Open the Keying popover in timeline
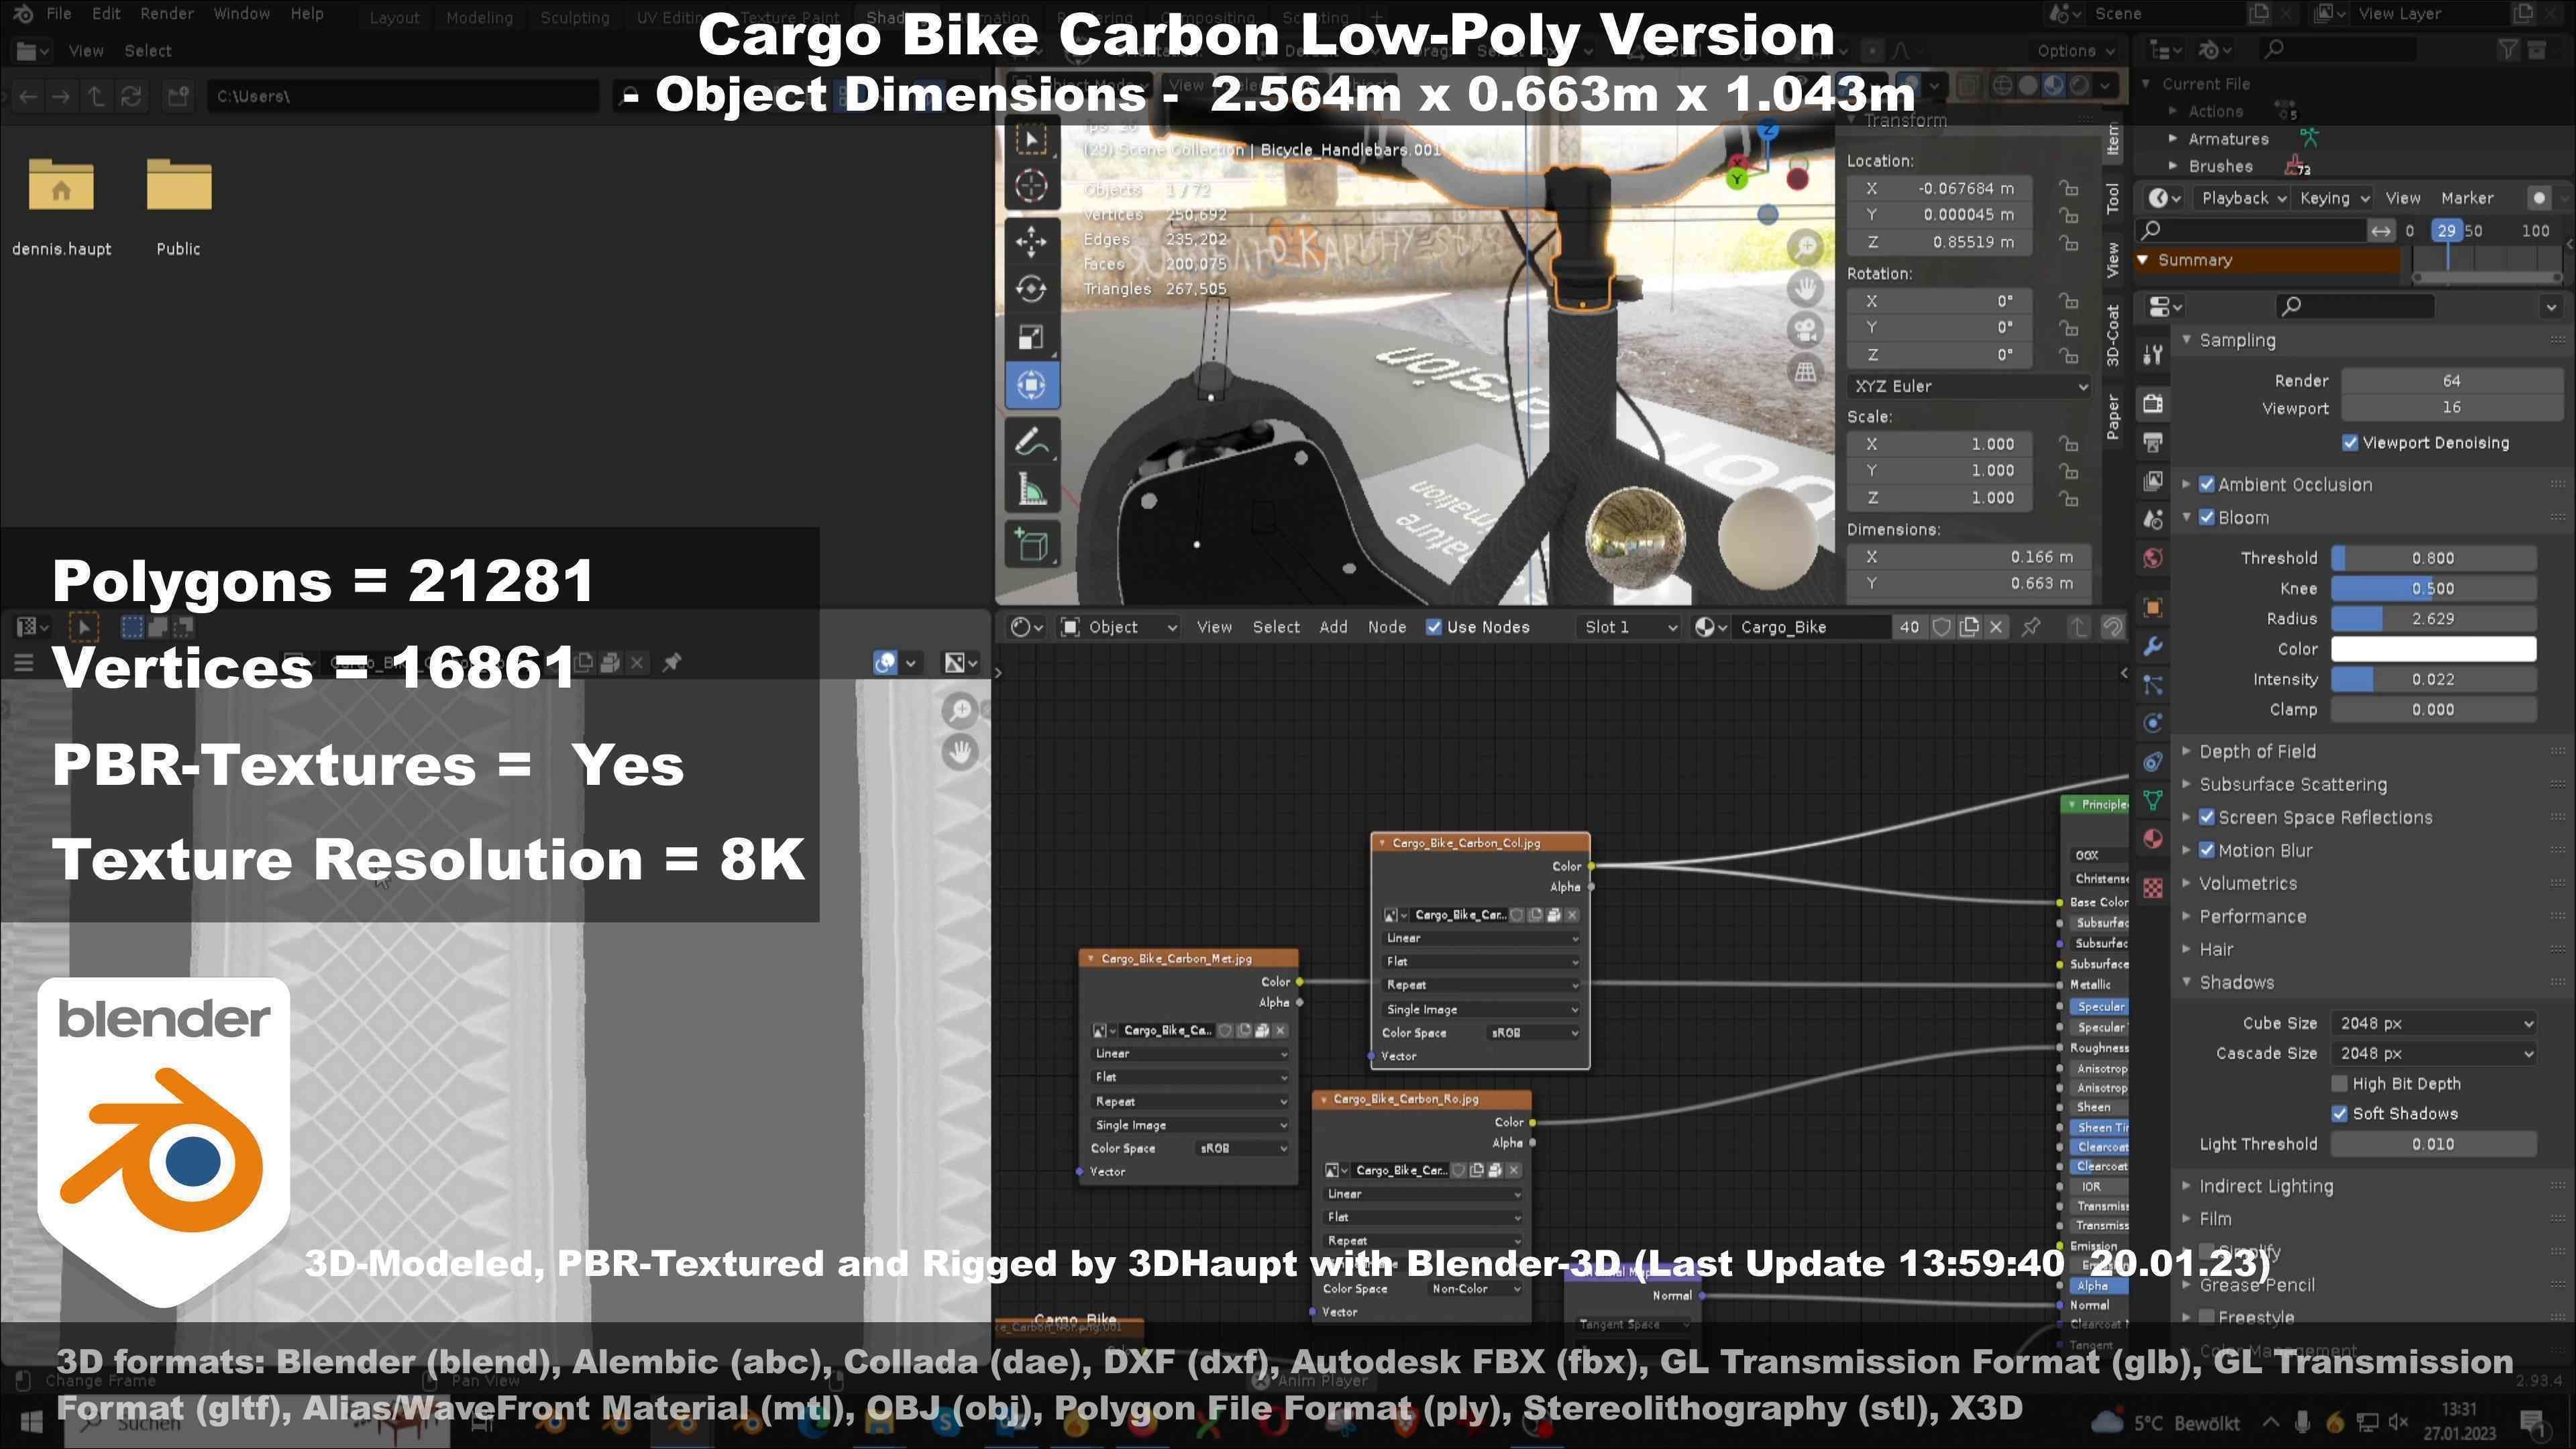The width and height of the screenshot is (2576, 1449). tap(2334, 198)
